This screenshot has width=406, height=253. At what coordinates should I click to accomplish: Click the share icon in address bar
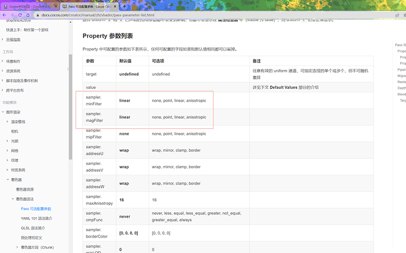click(x=397, y=15)
